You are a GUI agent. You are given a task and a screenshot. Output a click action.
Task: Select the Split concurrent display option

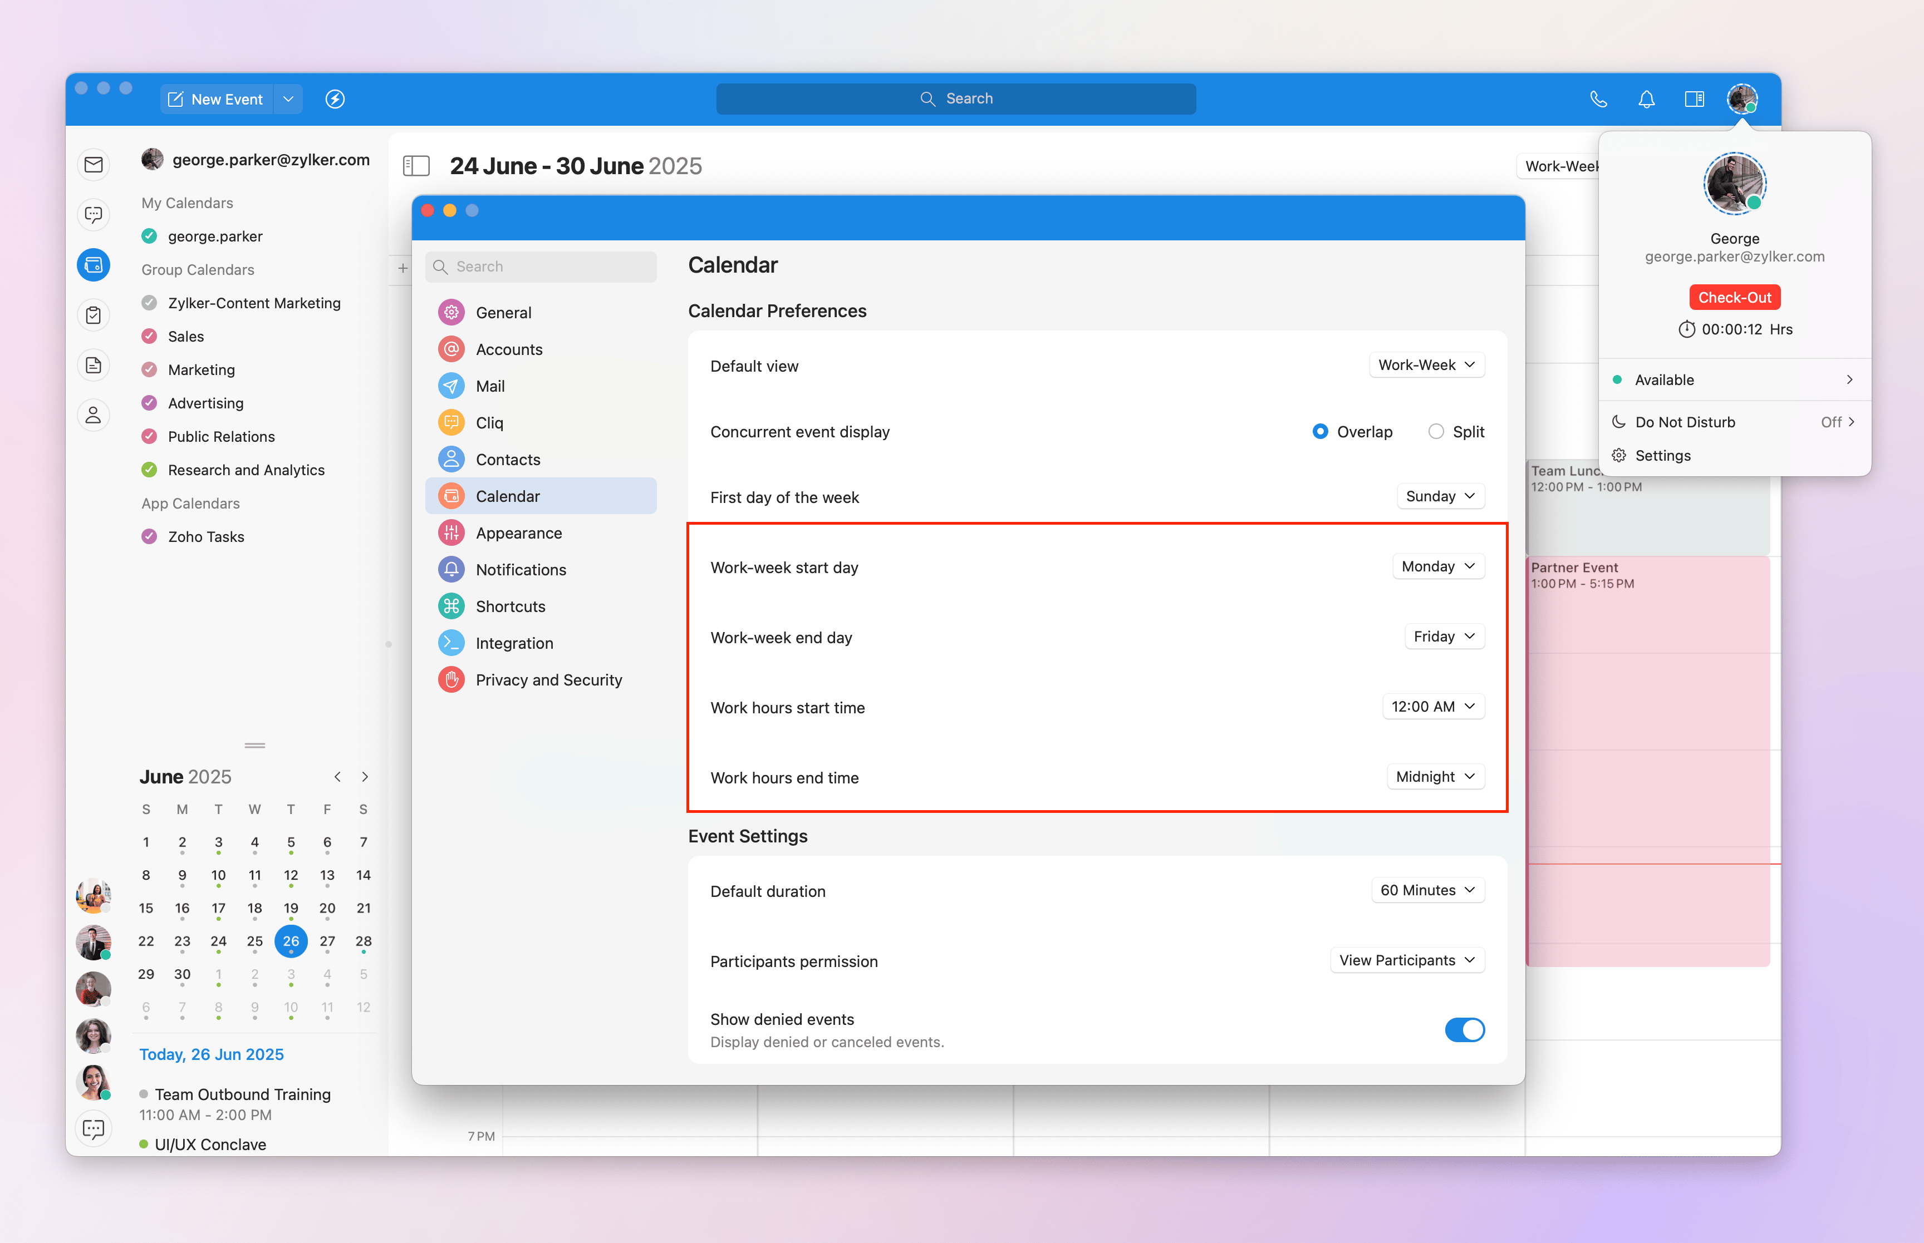(x=1436, y=432)
